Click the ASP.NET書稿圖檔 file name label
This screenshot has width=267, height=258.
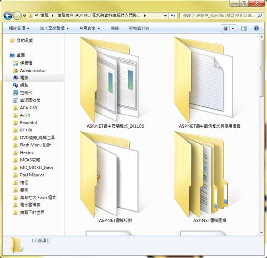[210, 221]
